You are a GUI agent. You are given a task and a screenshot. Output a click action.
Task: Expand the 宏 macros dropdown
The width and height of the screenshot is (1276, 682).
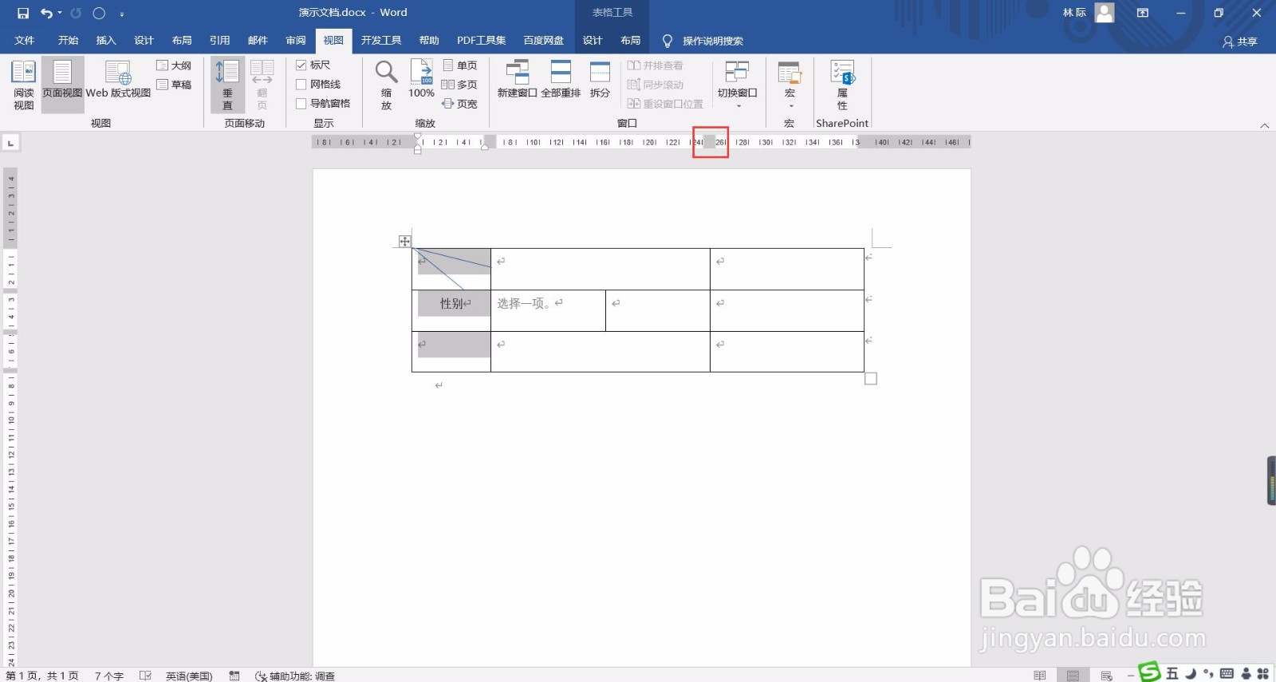(x=790, y=106)
